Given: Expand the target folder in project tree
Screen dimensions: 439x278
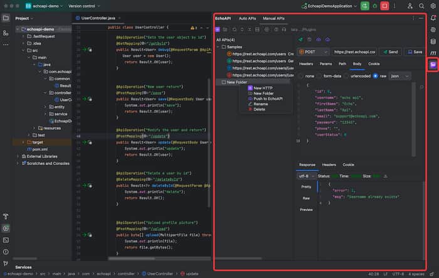Looking at the screenshot, I should point(23,142).
